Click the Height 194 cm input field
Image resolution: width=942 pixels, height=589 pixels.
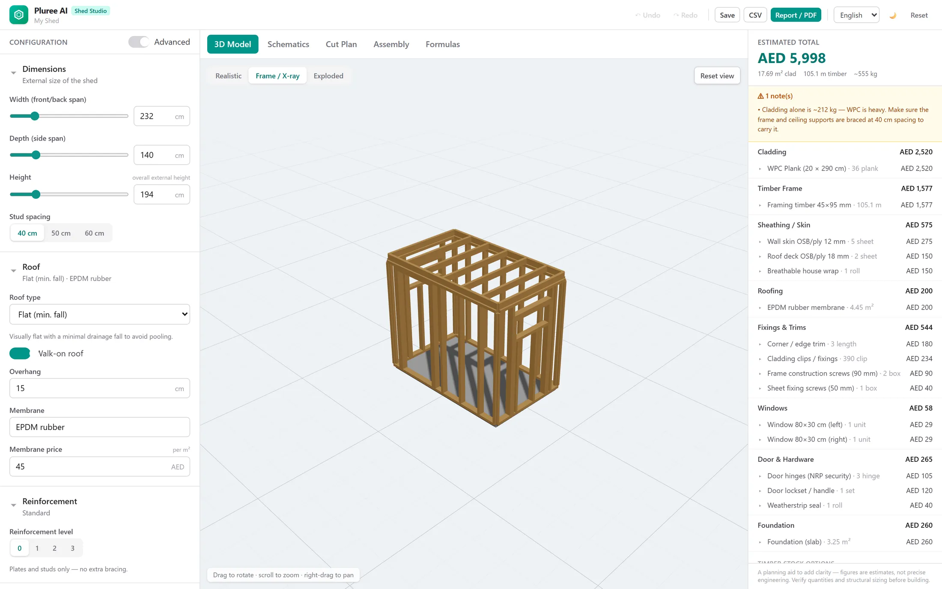161,194
